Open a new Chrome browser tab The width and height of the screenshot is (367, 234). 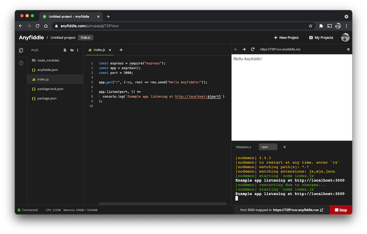[x=108, y=17]
